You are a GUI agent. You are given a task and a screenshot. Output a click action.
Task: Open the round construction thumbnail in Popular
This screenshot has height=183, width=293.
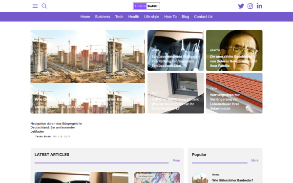(200, 178)
